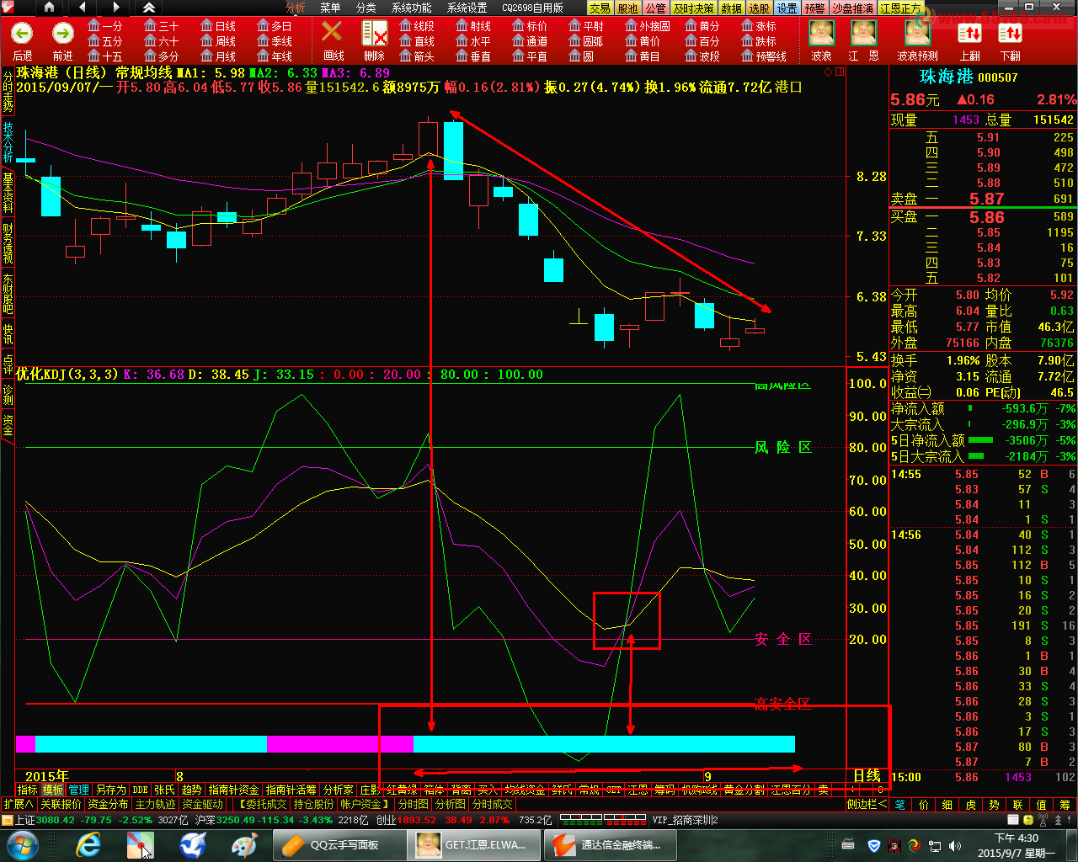The height and width of the screenshot is (862, 1078).
Task: Open Internet Explorer from taskbar
Action: tap(88, 845)
